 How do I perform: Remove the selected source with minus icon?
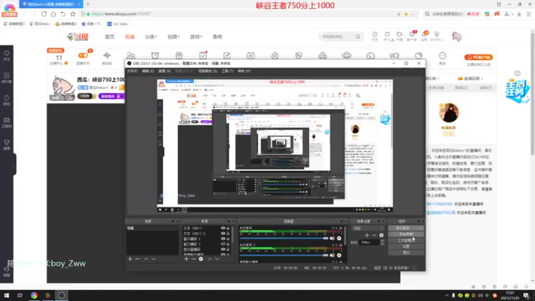[193, 259]
